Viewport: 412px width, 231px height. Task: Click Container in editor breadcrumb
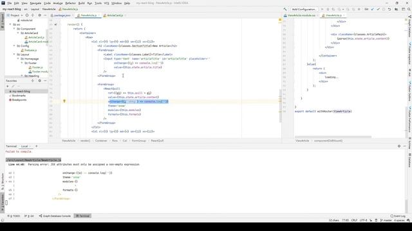(101, 141)
